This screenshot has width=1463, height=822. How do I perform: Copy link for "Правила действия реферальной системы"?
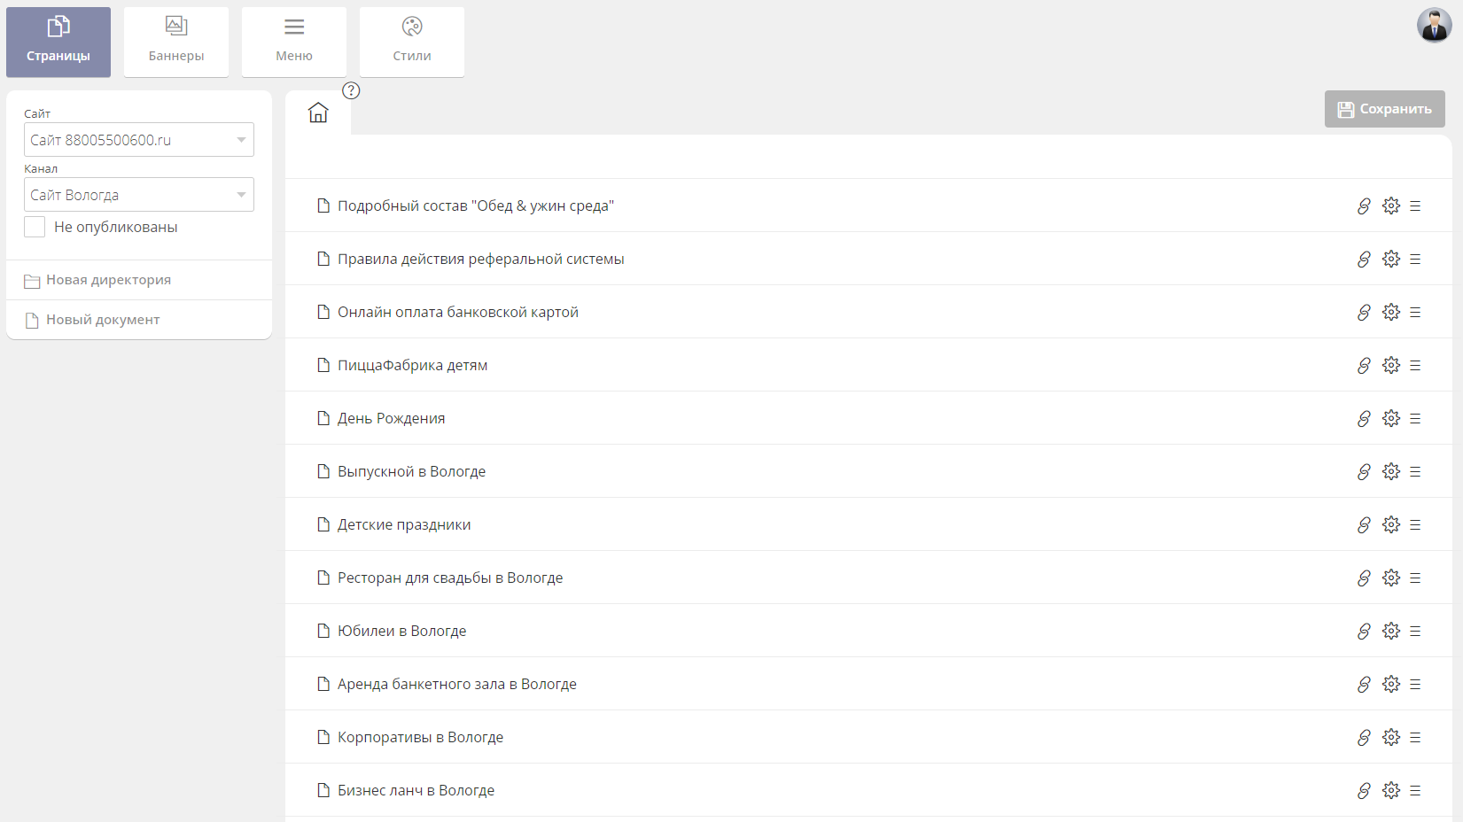1364,259
